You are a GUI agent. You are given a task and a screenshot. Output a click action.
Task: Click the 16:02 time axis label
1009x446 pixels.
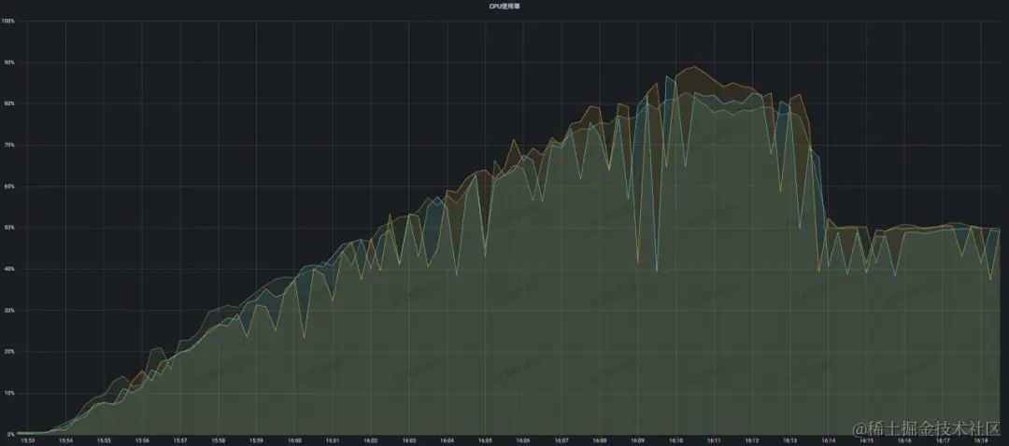[371, 441]
